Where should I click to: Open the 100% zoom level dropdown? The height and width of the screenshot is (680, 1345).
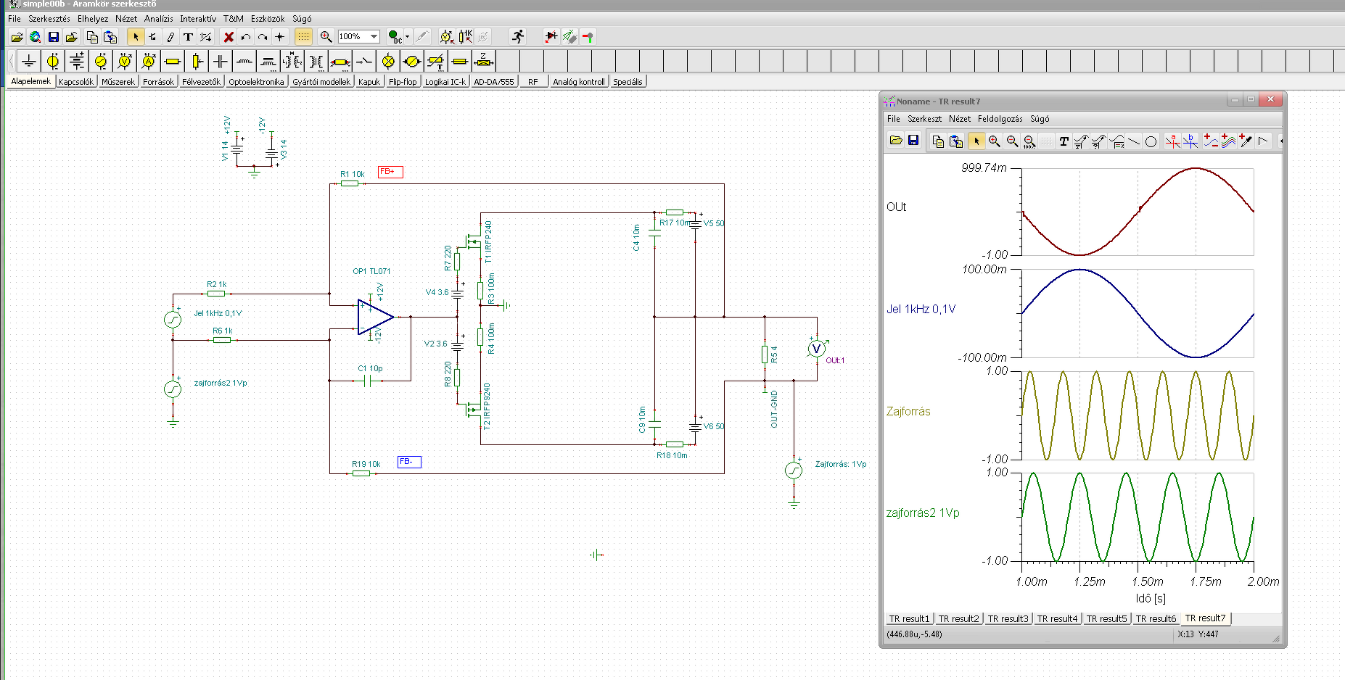pyautogui.click(x=374, y=37)
